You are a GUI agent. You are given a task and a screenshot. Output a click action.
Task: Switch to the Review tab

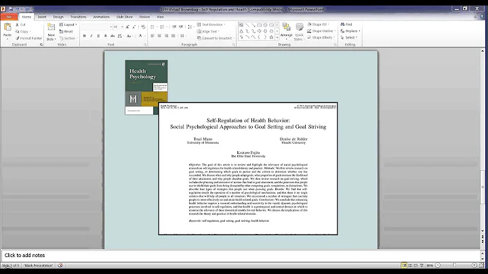pos(144,17)
